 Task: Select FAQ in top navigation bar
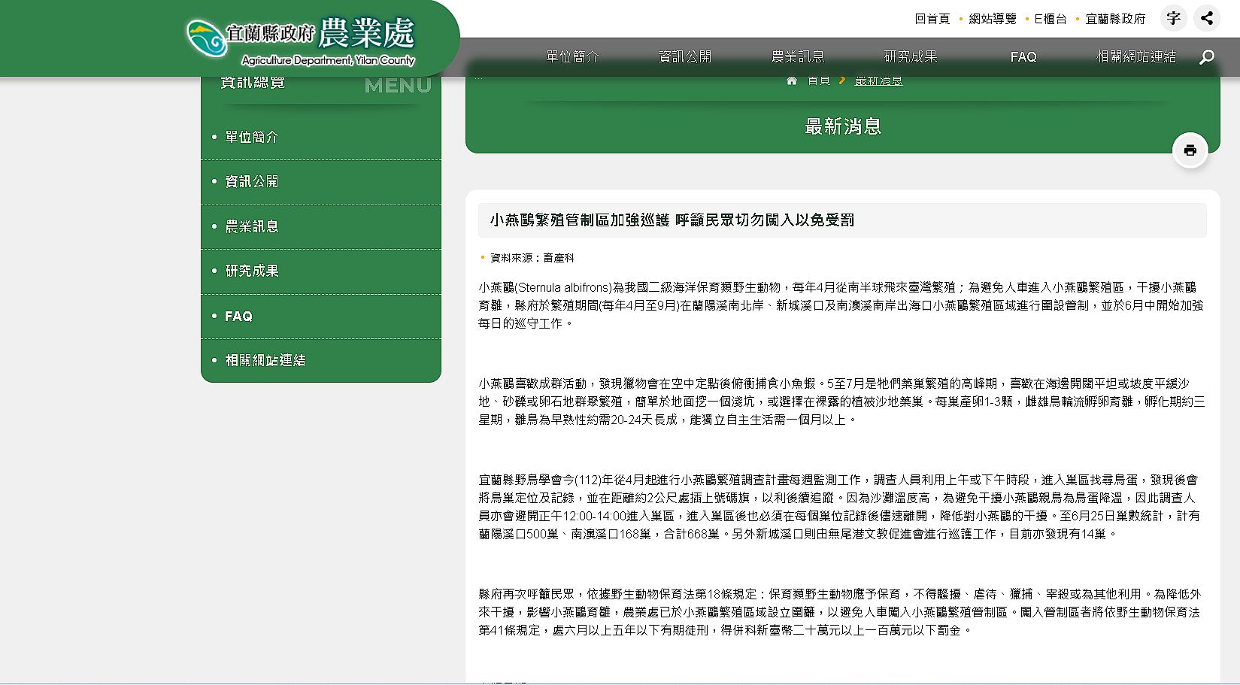coord(1023,57)
